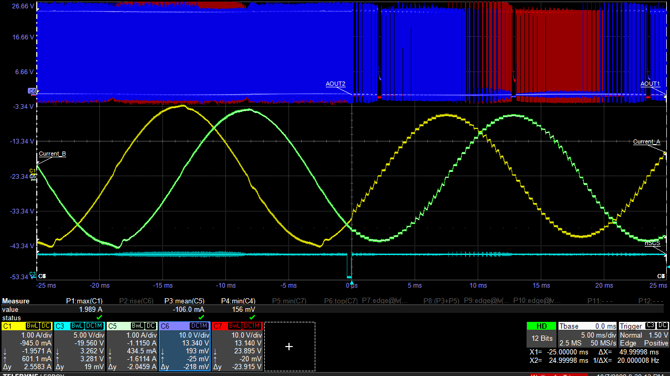
Task: Open the C5 channel descriptor box
Action: (x=132, y=347)
